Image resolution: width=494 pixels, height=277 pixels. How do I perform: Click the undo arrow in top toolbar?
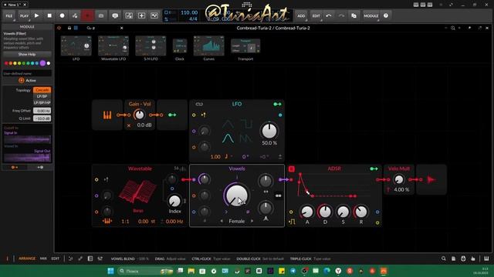pyautogui.click(x=329, y=15)
